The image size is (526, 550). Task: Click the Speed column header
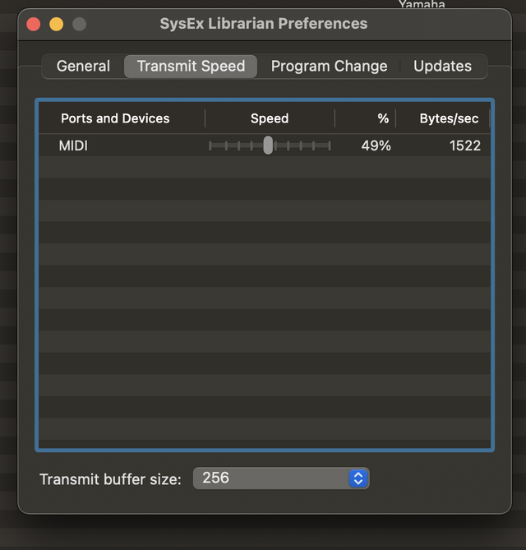tap(270, 118)
